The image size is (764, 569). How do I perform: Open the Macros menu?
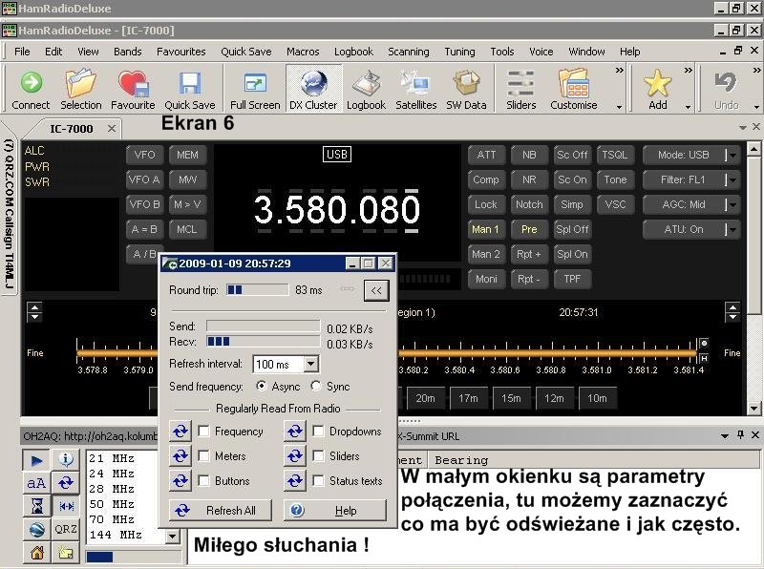click(303, 52)
